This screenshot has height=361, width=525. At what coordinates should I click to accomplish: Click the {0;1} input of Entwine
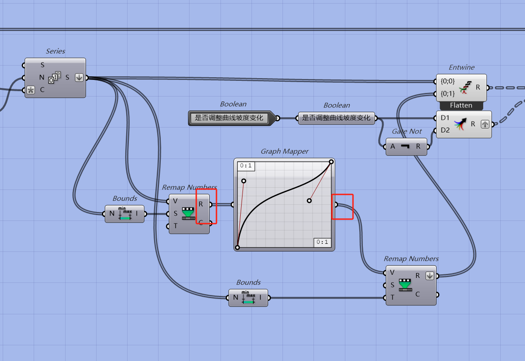coord(448,94)
